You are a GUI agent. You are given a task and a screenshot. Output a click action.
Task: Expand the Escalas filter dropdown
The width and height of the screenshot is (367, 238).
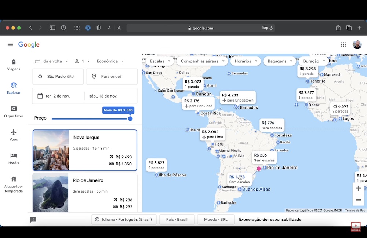point(160,61)
